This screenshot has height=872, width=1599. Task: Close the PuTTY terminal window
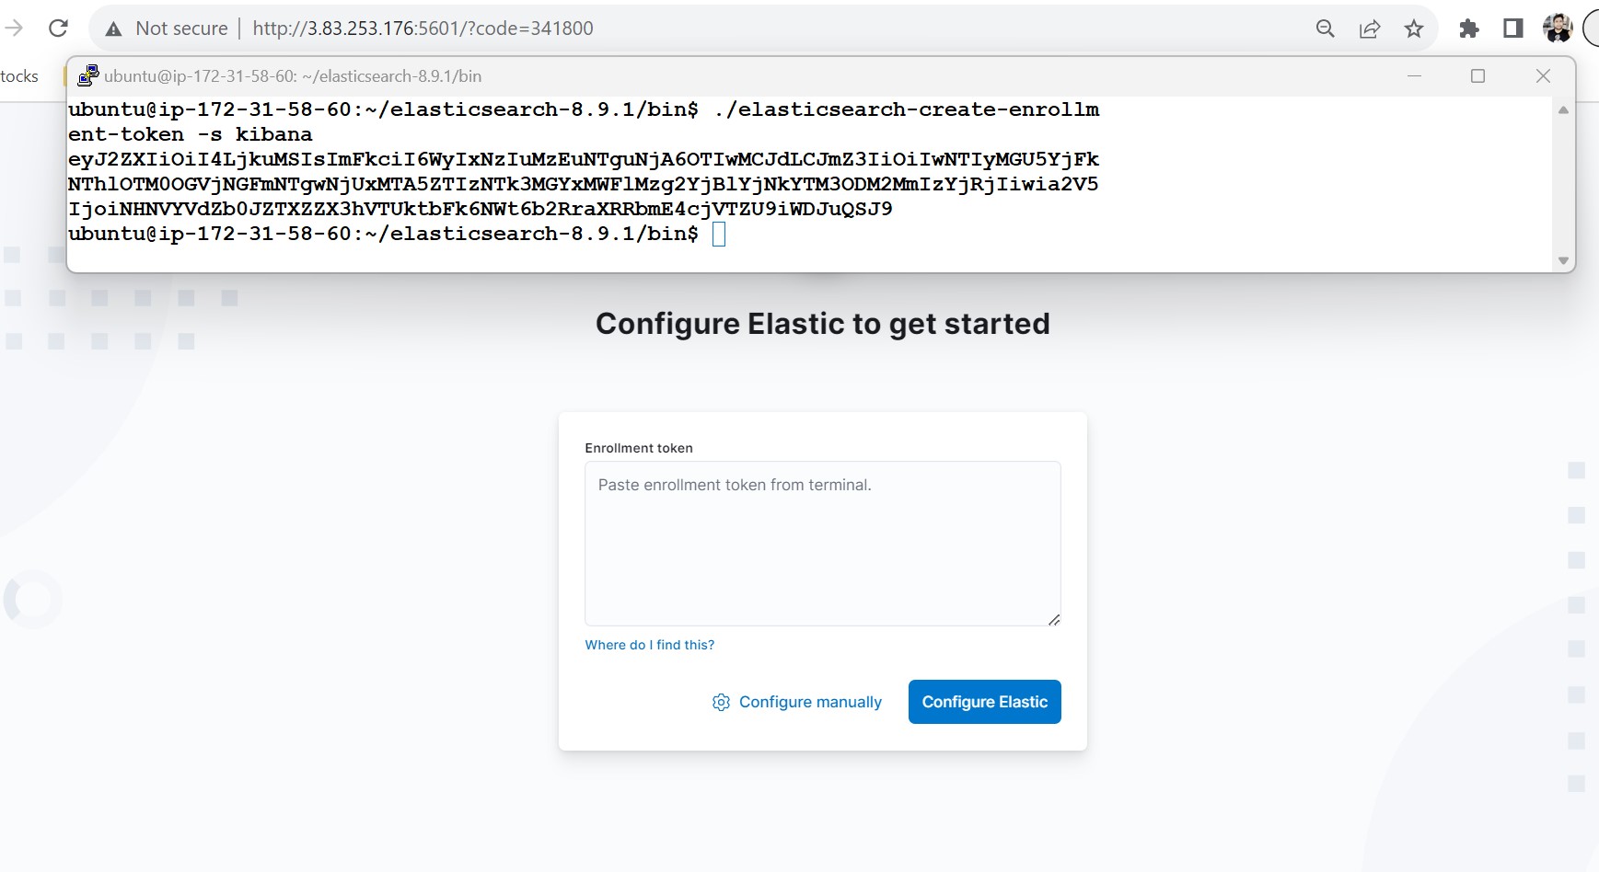(x=1544, y=76)
